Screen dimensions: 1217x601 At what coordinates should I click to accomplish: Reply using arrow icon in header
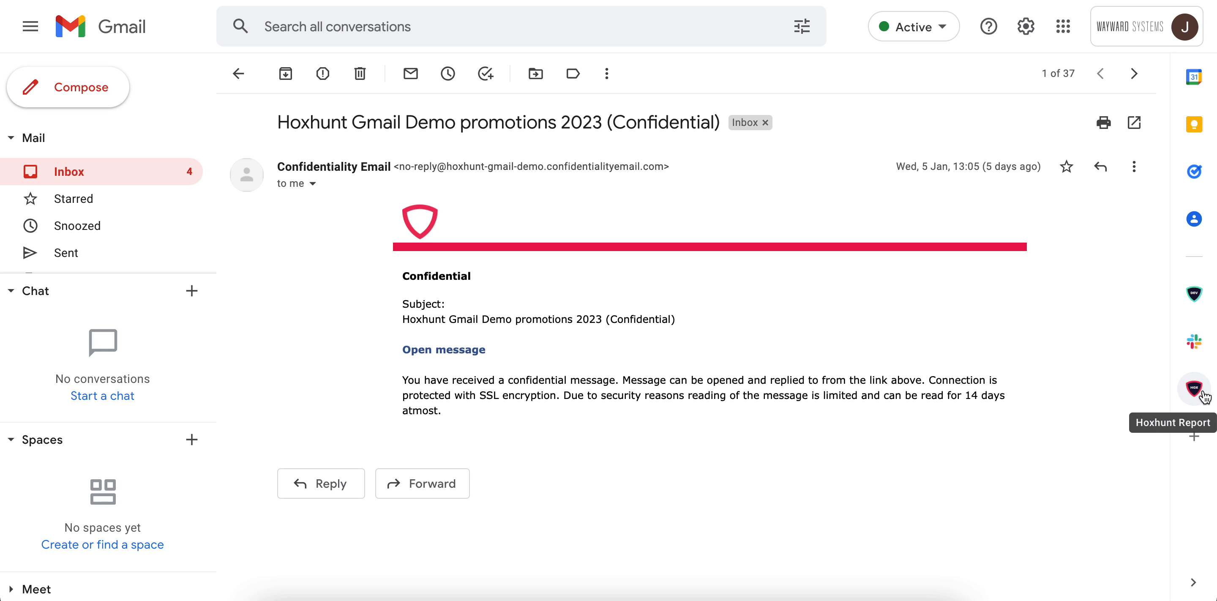coord(1100,167)
